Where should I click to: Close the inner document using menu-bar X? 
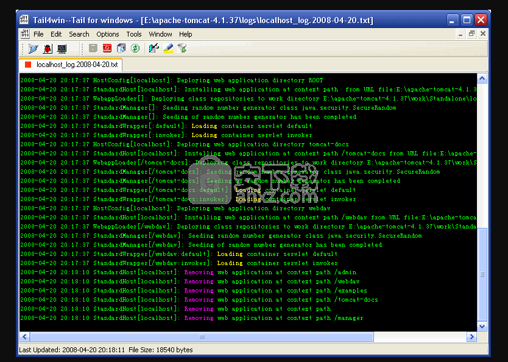point(483,34)
